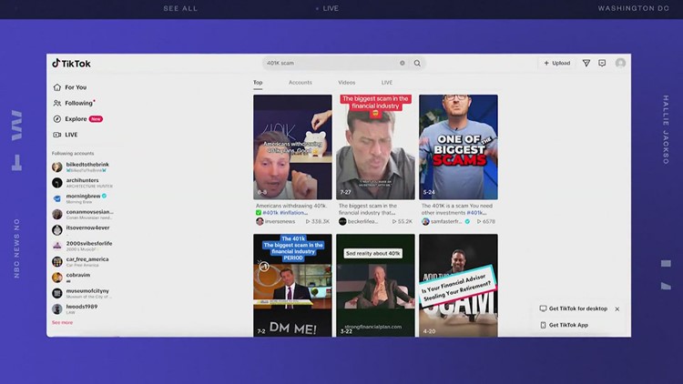Play the Americans withdrawing 401k video
Viewport: 683px width, 384px height.
pos(292,147)
